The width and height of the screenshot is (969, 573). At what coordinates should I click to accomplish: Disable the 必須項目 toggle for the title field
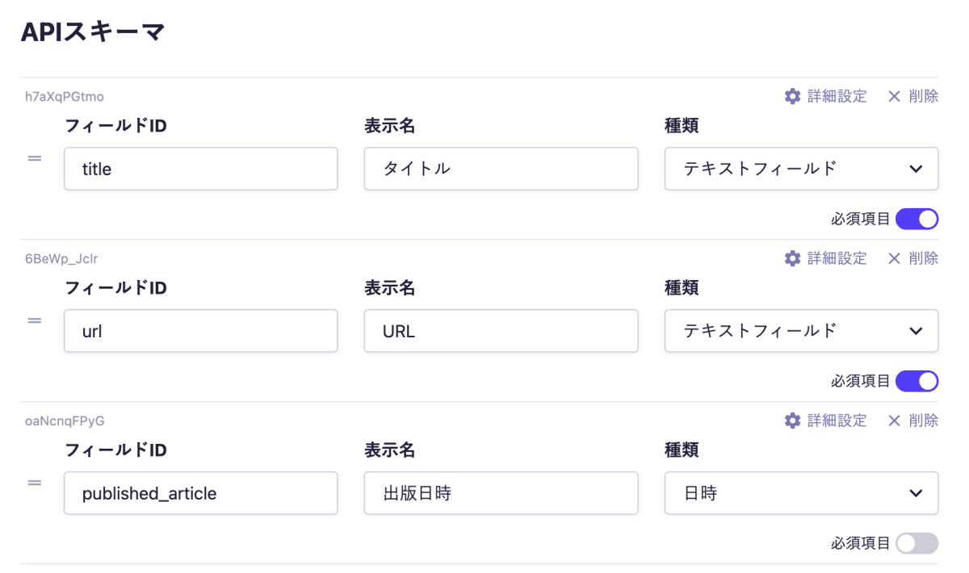(917, 218)
